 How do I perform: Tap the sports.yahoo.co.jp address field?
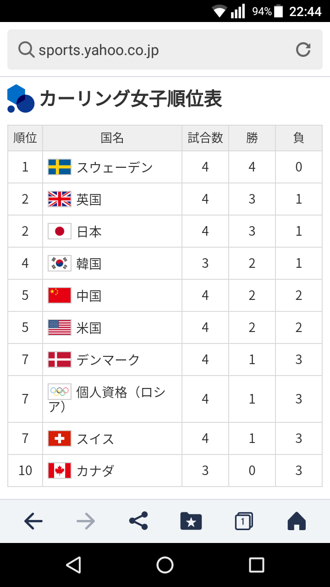(x=165, y=50)
